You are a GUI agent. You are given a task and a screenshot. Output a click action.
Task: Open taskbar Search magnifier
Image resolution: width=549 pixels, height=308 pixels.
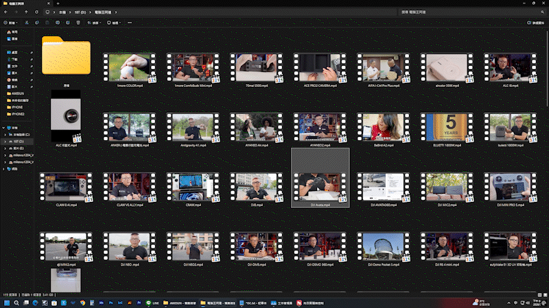pos(16,303)
